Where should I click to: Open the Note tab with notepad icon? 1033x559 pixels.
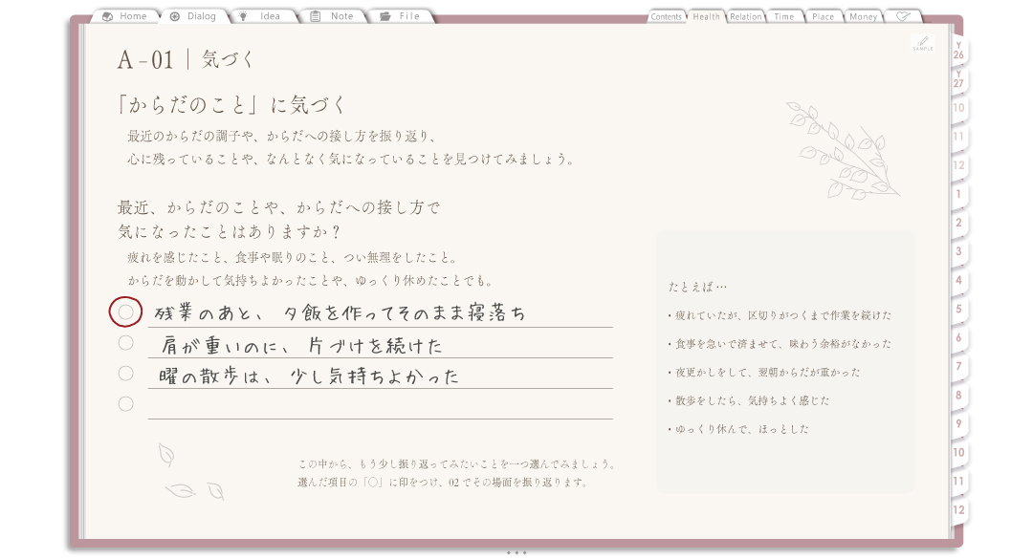point(333,16)
